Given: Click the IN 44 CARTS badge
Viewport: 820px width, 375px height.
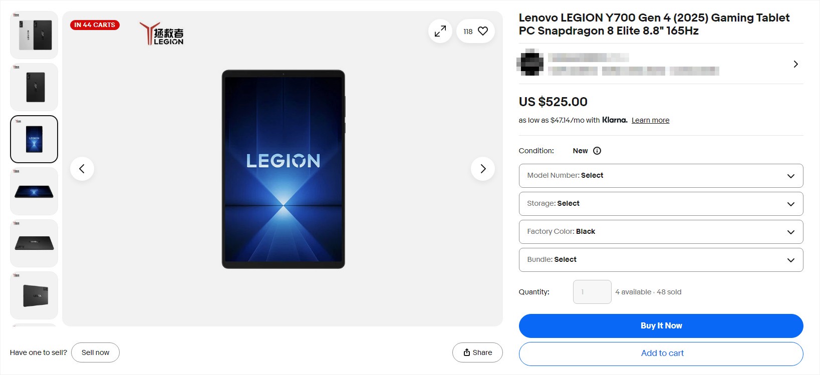Looking at the screenshot, I should pos(95,25).
